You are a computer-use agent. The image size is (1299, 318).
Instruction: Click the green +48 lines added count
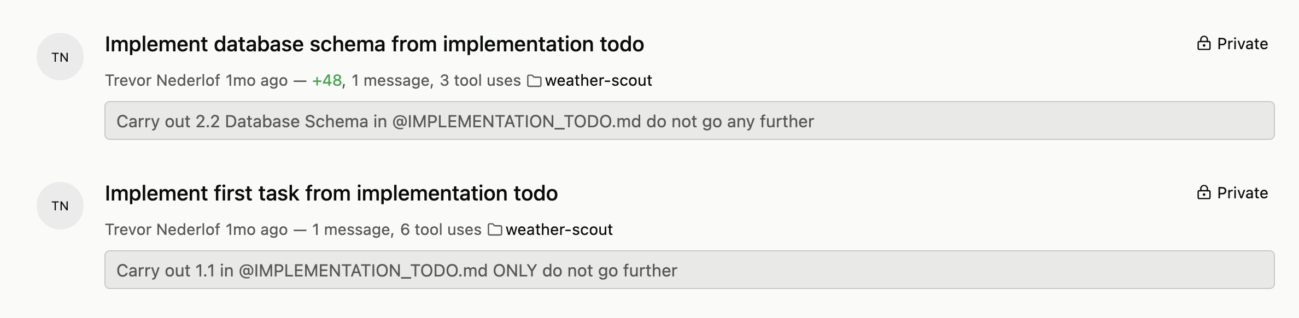coord(327,81)
